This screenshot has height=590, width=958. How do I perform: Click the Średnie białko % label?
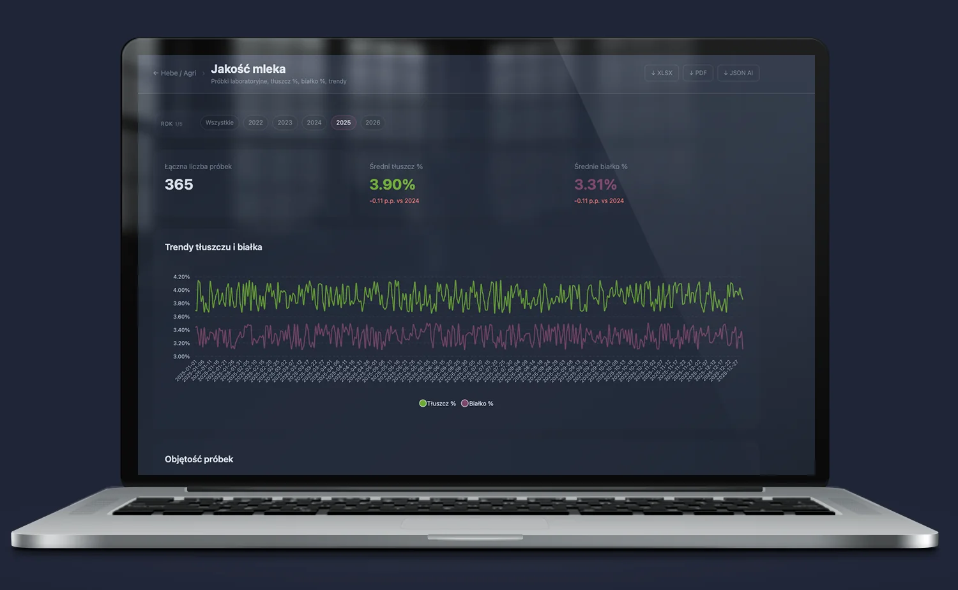point(601,167)
